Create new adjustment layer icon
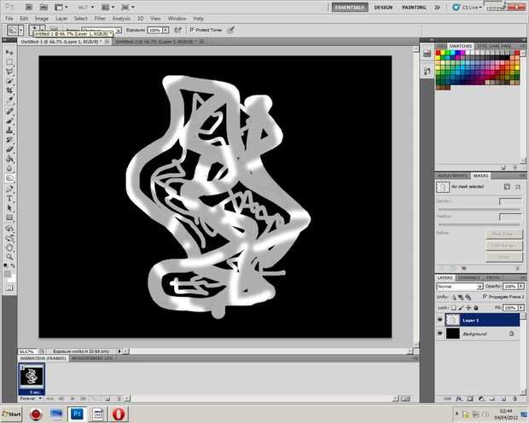The width and height of the screenshot is (529, 423). click(481, 399)
